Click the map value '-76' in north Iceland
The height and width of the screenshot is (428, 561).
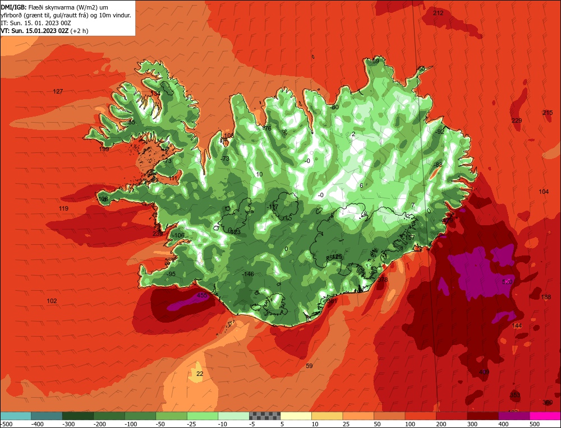266,128
